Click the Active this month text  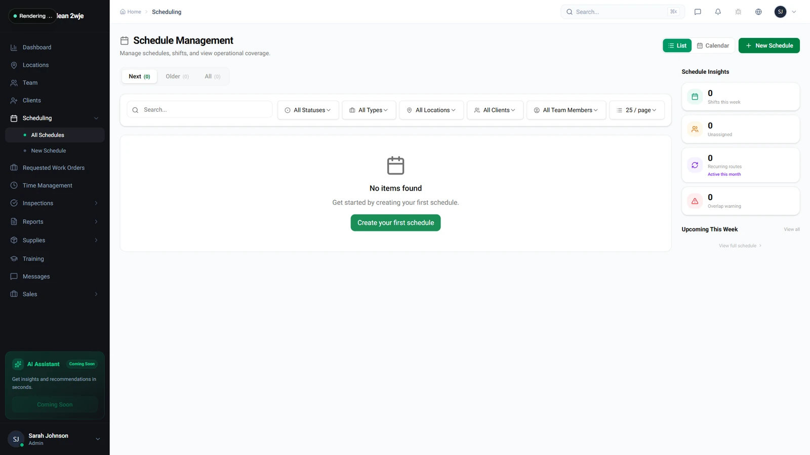click(724, 174)
